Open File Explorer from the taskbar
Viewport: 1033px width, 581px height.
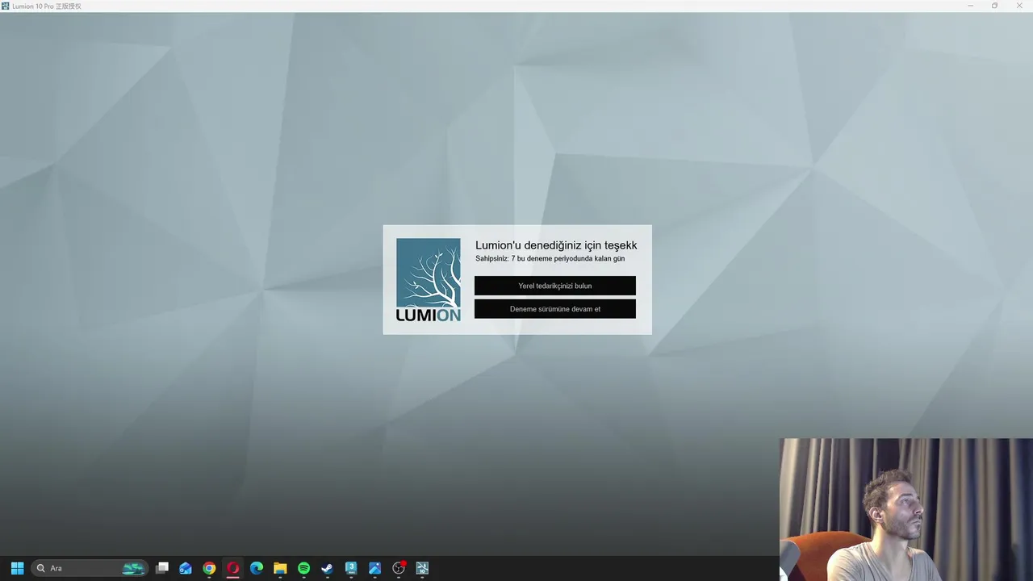(280, 568)
